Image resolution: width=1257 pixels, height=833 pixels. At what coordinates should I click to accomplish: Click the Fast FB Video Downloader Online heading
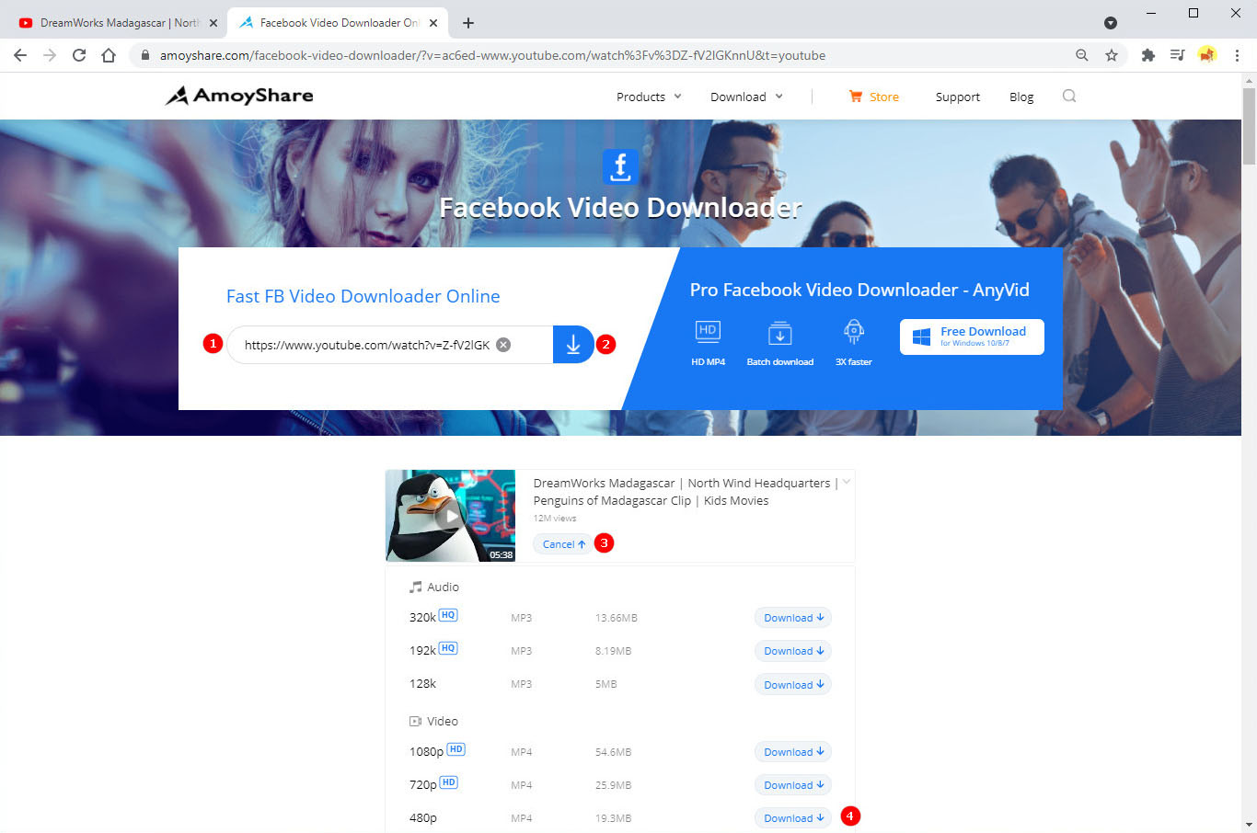pos(363,296)
